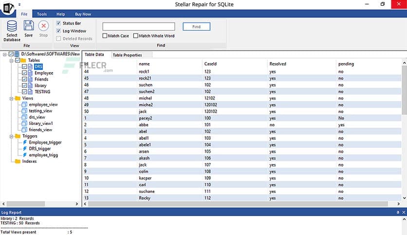Viewport: 407px width, 235px height.
Task: Open the Tools ribbon tab
Action: tap(42, 14)
